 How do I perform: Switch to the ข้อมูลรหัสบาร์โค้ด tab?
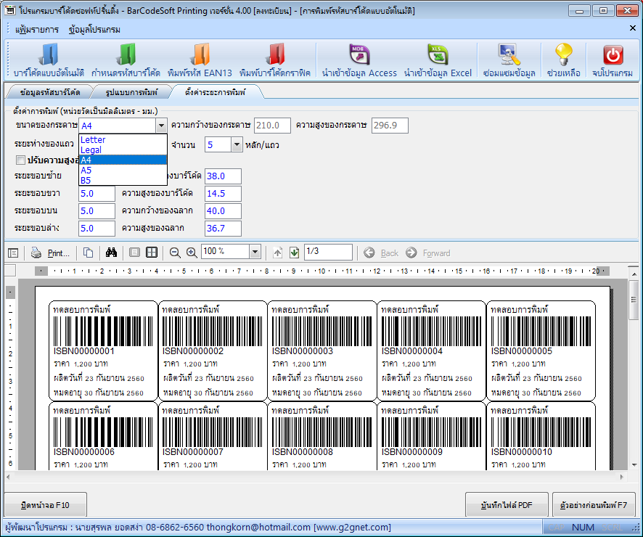(x=50, y=92)
